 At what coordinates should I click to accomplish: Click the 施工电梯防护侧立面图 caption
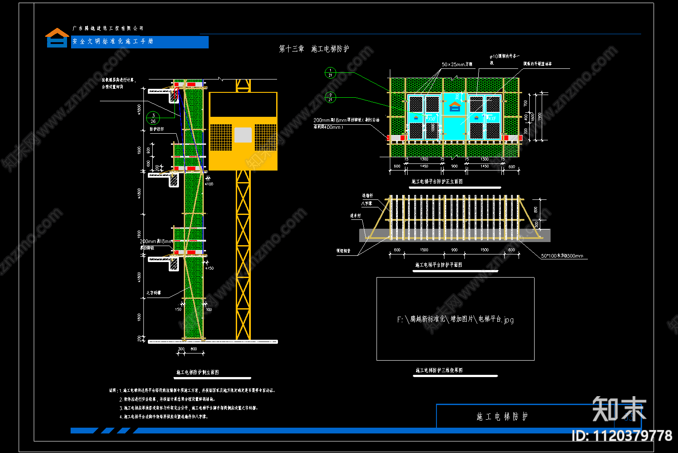(198, 372)
